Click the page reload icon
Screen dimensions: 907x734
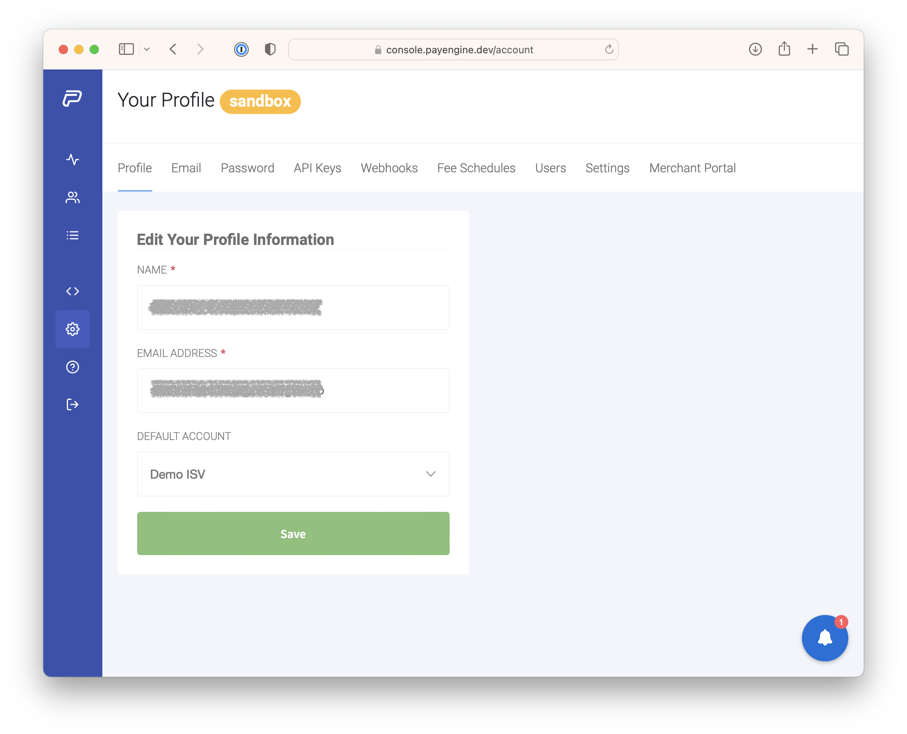click(x=608, y=49)
